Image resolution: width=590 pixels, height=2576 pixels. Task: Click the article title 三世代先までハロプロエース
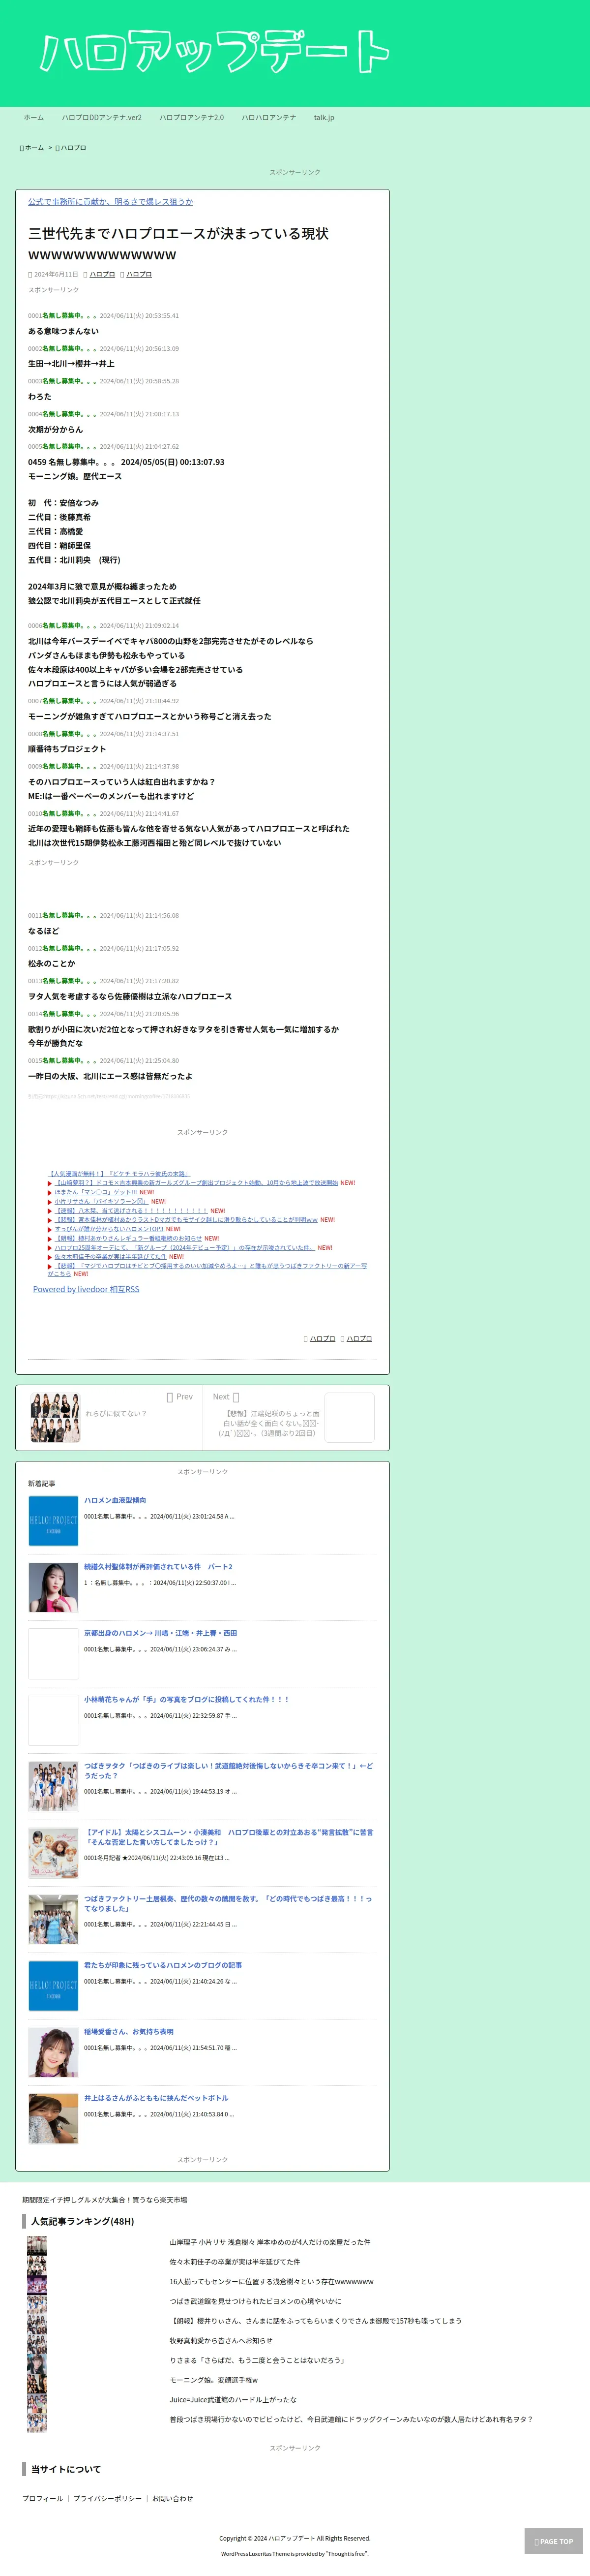178,243
